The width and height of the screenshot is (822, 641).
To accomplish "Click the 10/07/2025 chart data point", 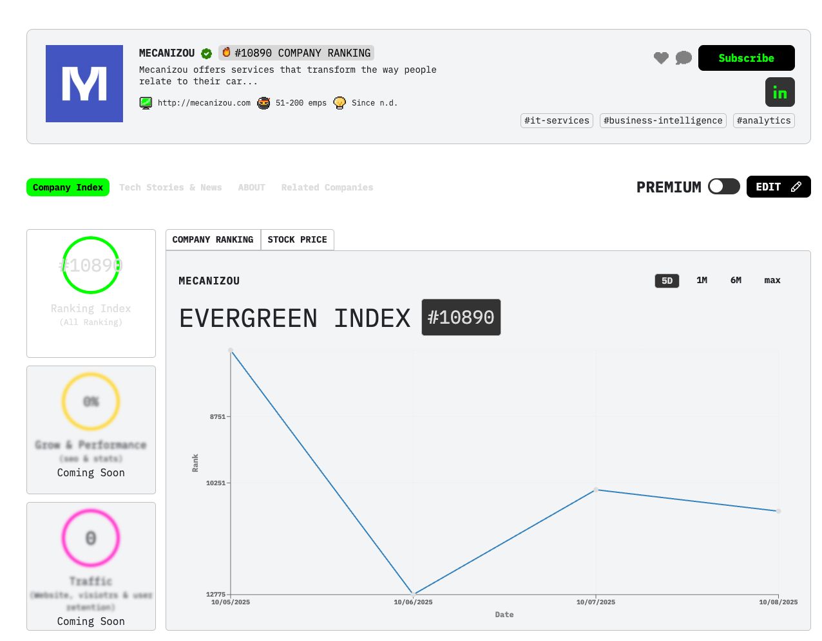I will pos(596,490).
